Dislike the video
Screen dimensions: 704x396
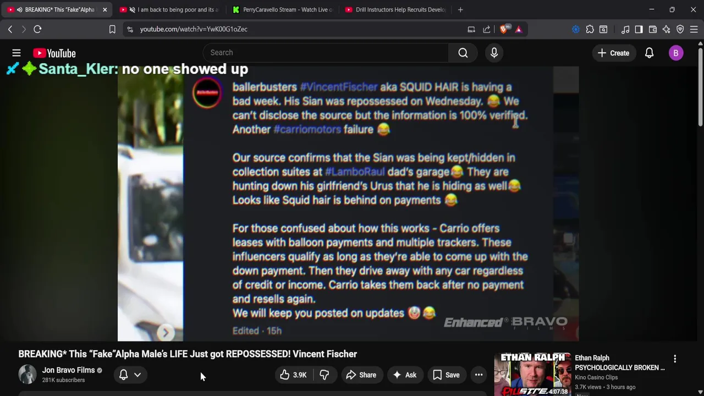[324, 375]
